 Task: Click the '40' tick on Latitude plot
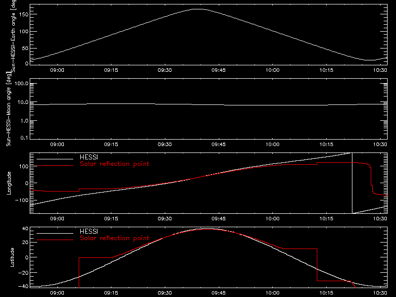[x=25, y=229]
